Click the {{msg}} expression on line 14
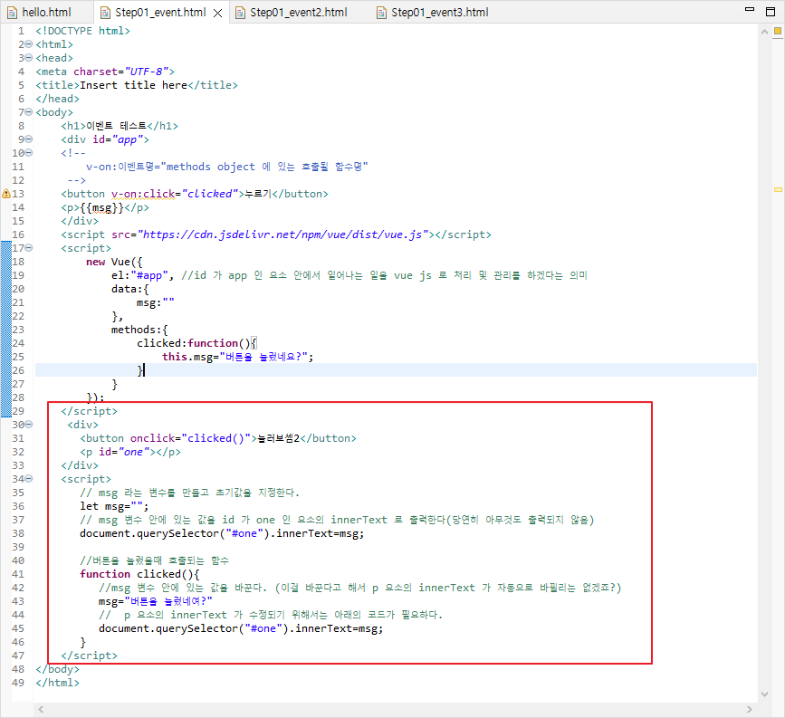The height and width of the screenshot is (718, 785). (101, 207)
